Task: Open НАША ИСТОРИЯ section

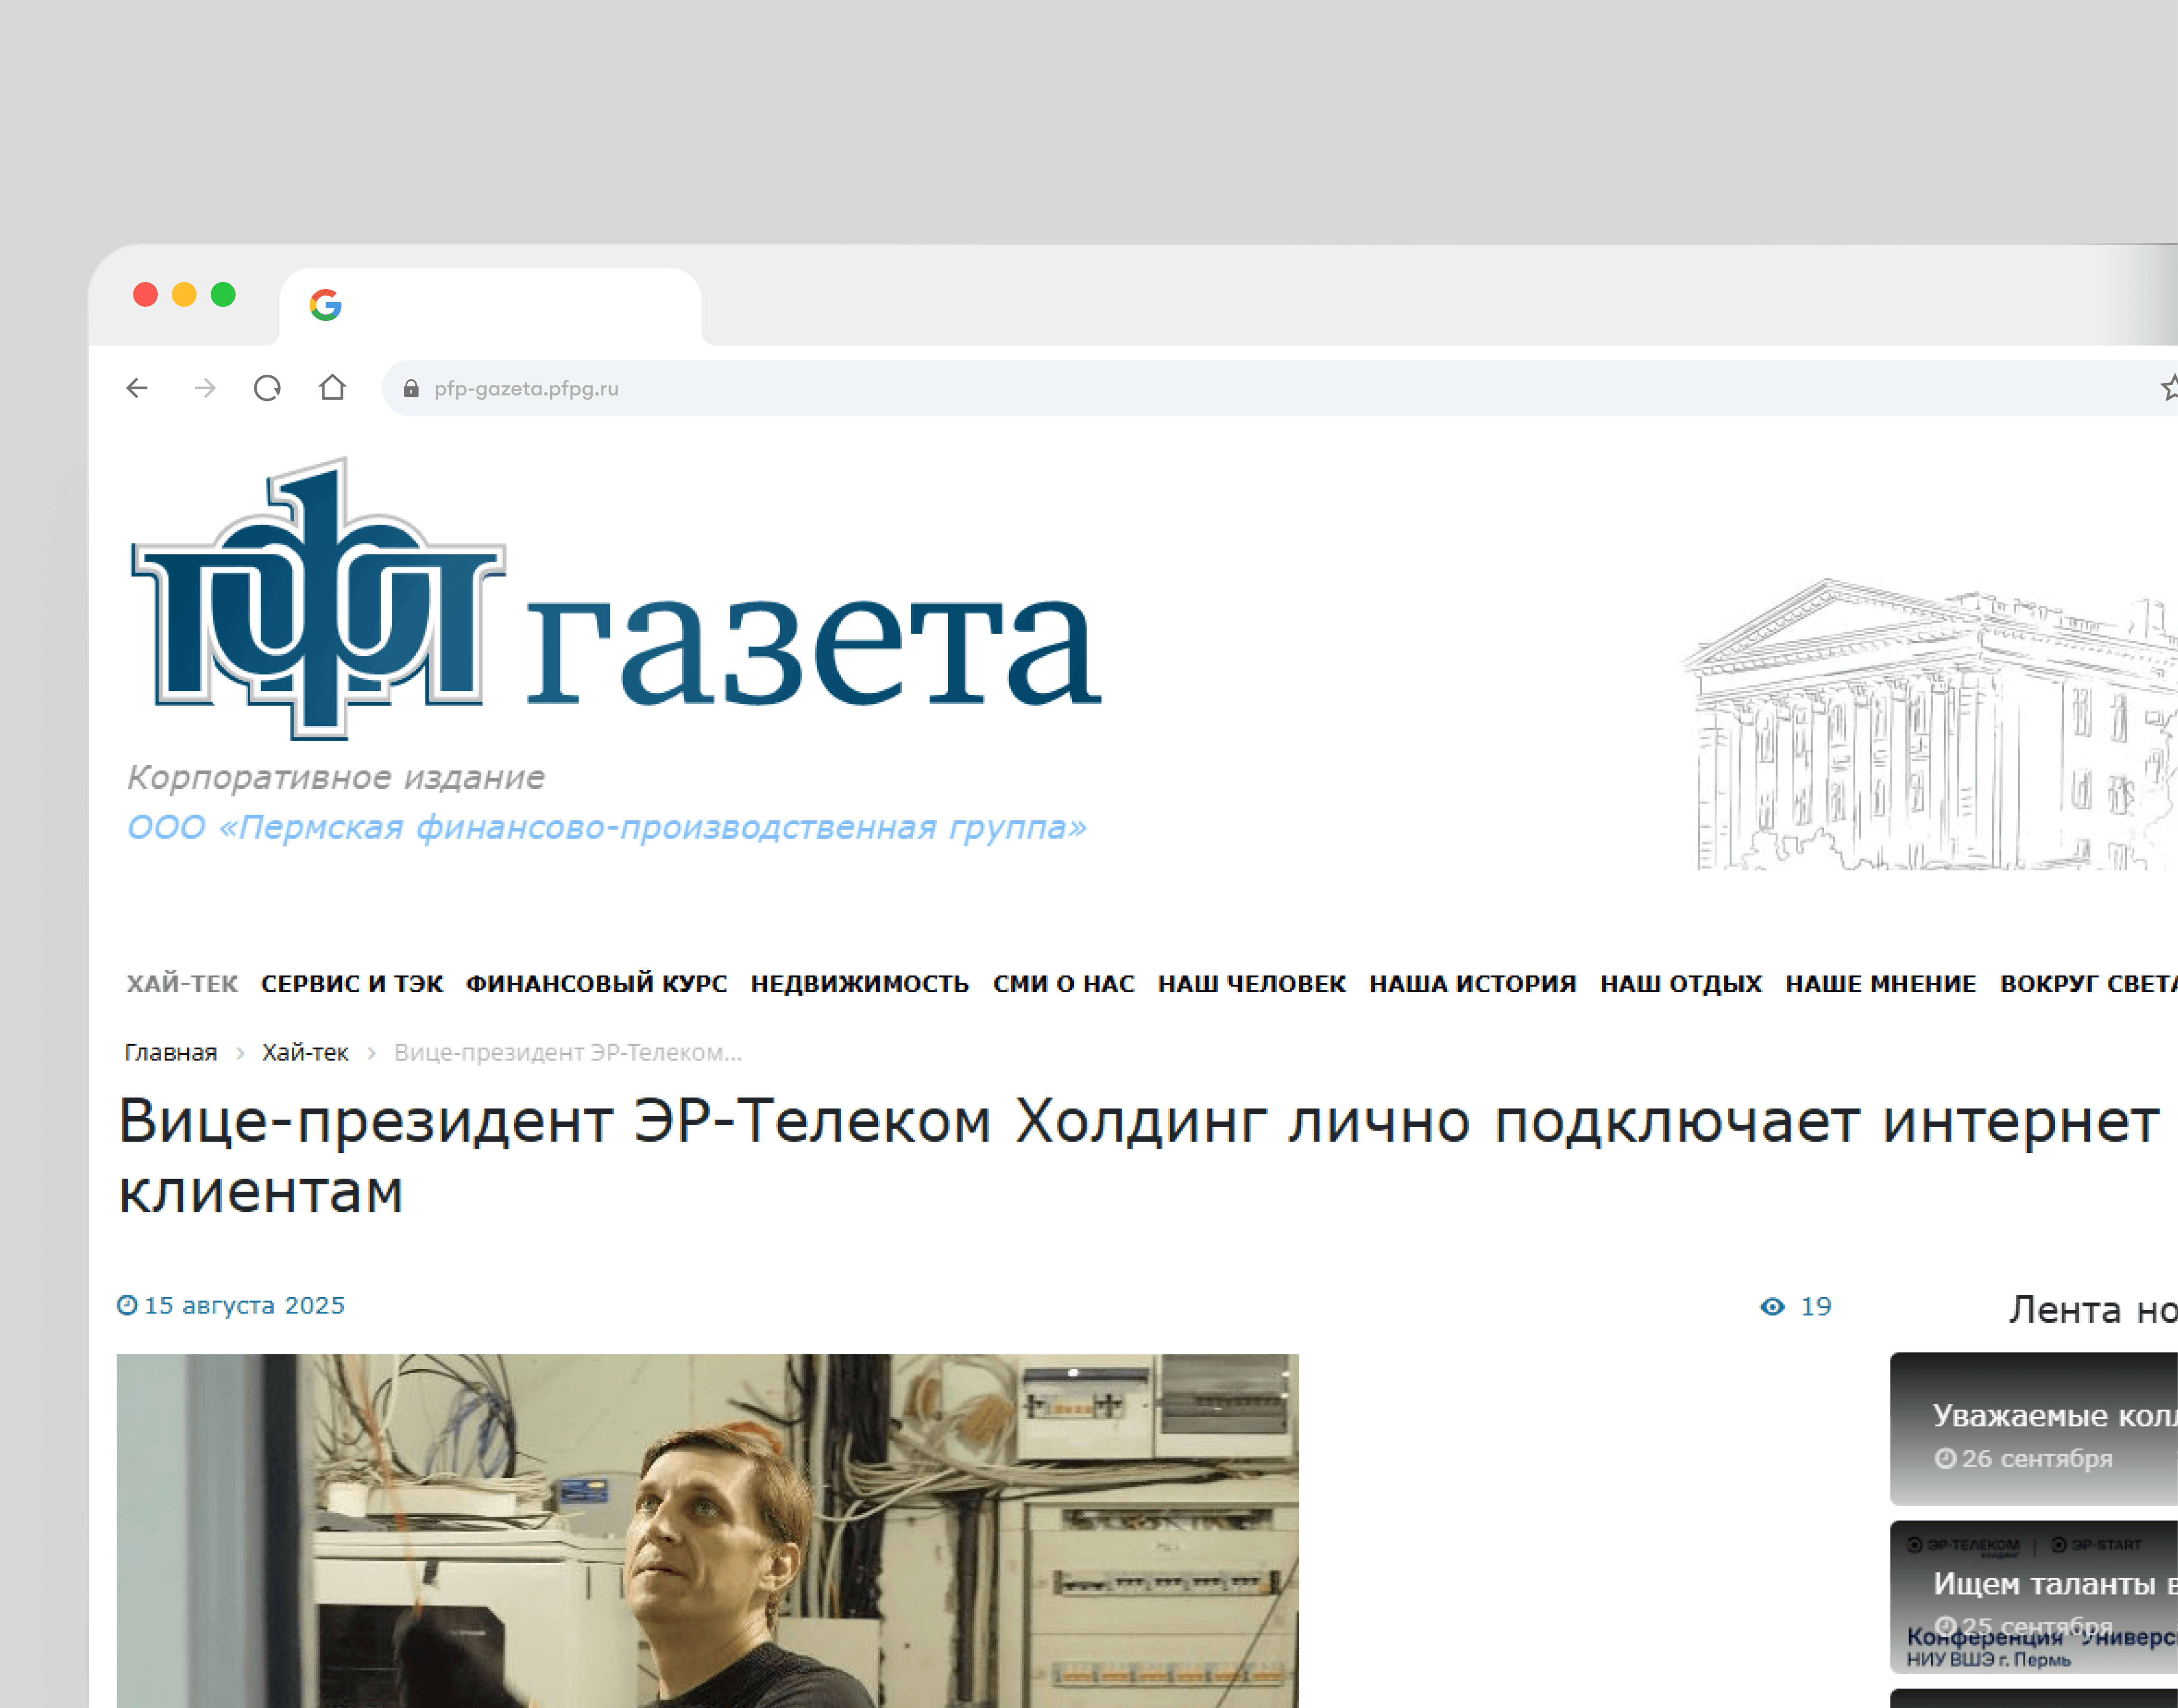Action: (1472, 984)
